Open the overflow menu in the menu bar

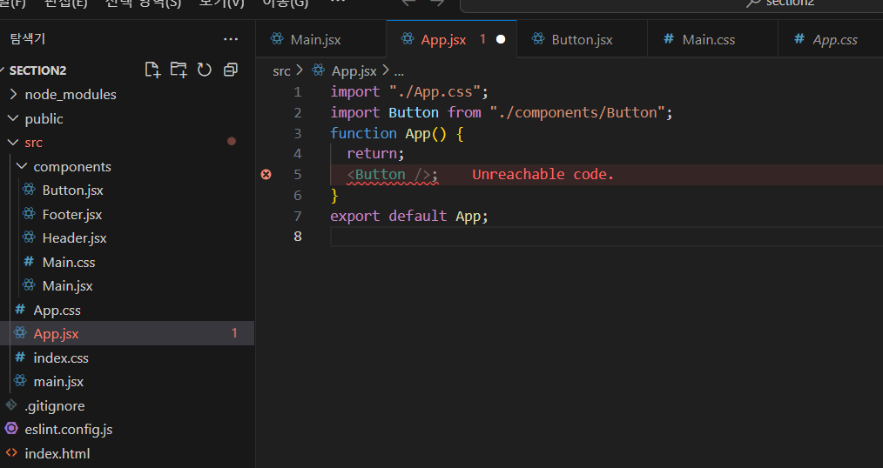pos(338,3)
